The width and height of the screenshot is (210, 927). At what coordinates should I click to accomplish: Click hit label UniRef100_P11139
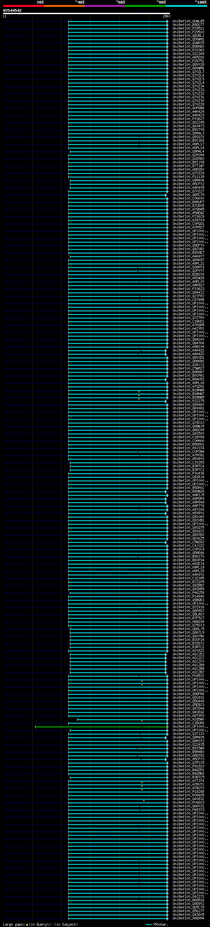tap(188, 177)
